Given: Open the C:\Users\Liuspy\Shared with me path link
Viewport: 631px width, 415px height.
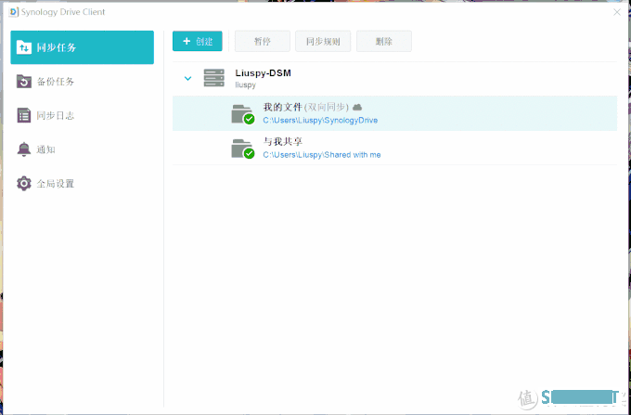Looking at the screenshot, I should pos(322,155).
